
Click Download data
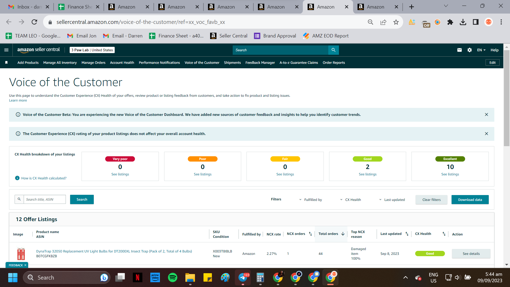(x=470, y=200)
